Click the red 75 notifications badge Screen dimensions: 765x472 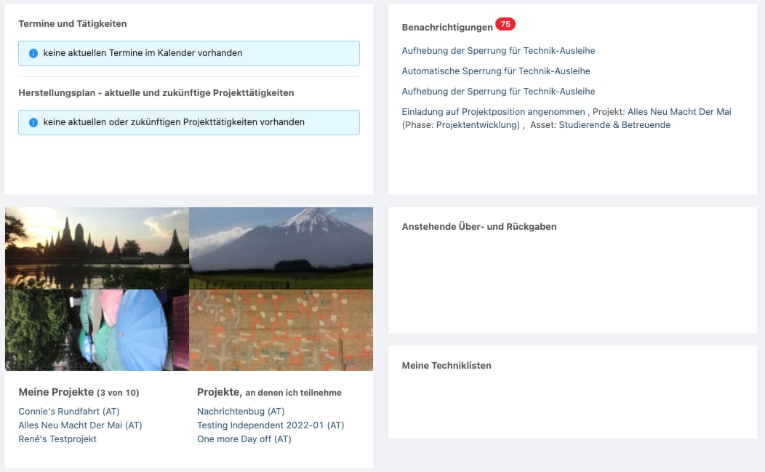tap(505, 24)
